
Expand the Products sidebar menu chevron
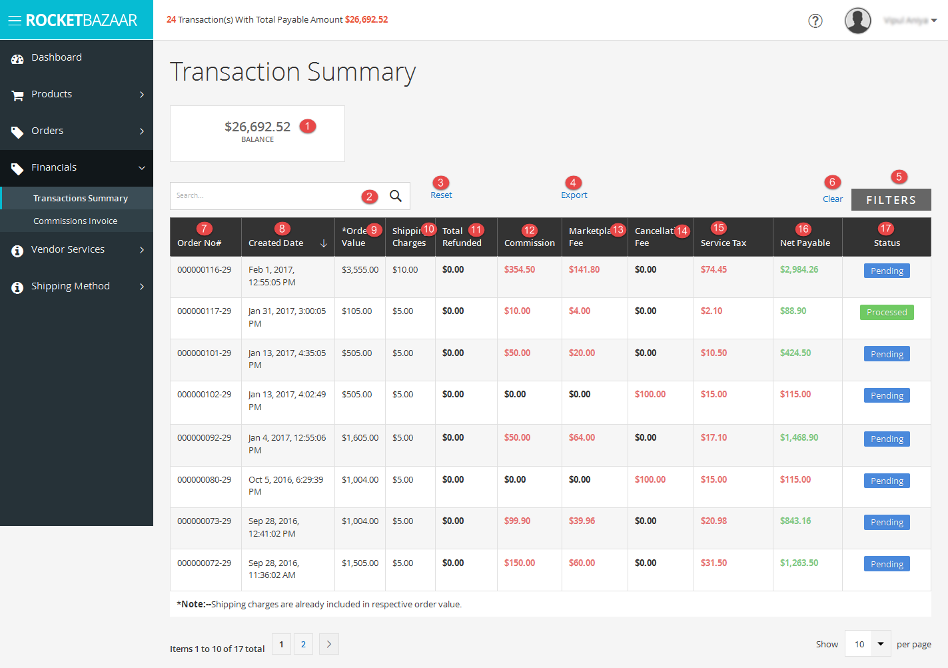142,95
